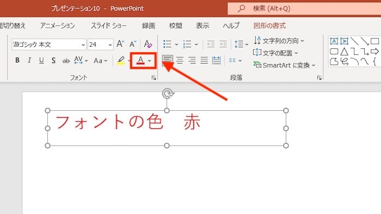Image resolution: width=381 pixels, height=214 pixels.
Task: Switch to アニメーション tab
Action: point(58,26)
